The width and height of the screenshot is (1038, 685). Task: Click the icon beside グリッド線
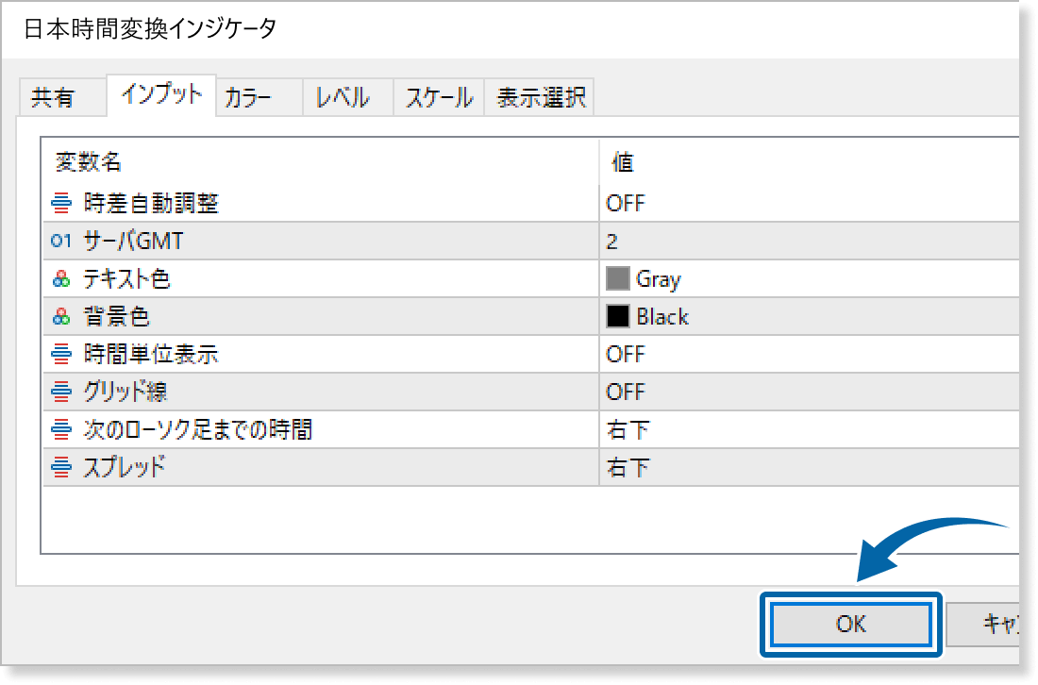pyautogui.click(x=61, y=393)
